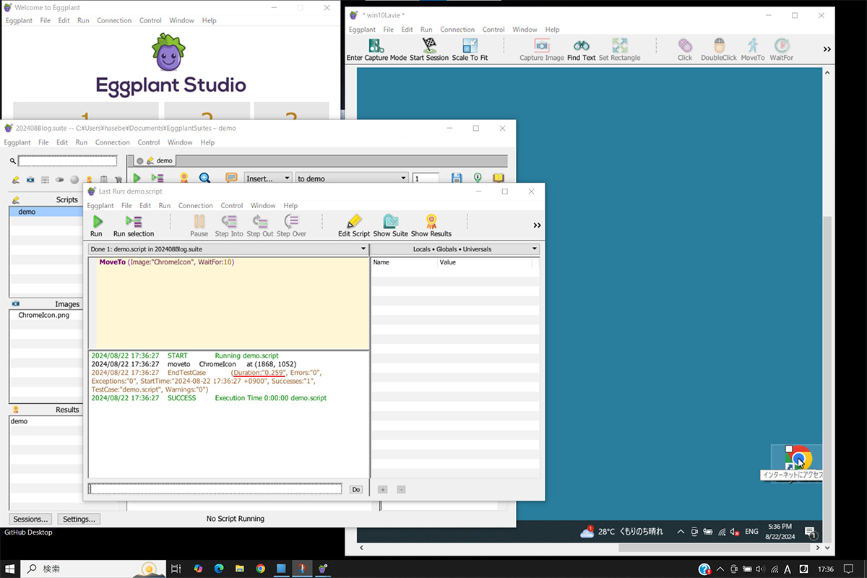This screenshot has width=867, height=578.
Task: Open the Done 1: demo.script run dropdown
Action: tap(228, 249)
